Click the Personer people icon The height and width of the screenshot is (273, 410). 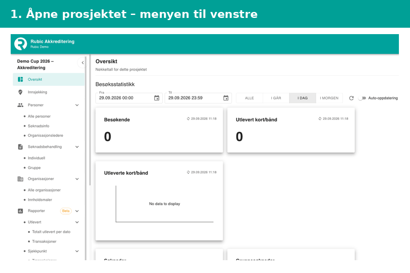click(x=20, y=105)
